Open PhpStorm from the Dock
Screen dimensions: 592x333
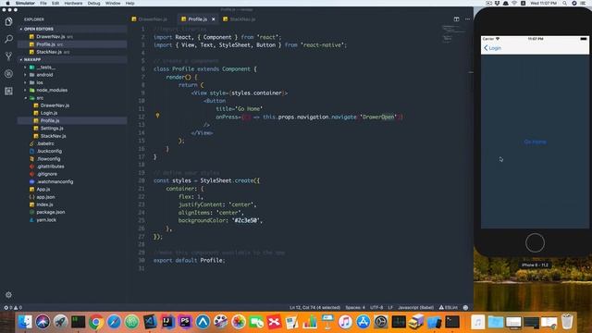[185, 322]
